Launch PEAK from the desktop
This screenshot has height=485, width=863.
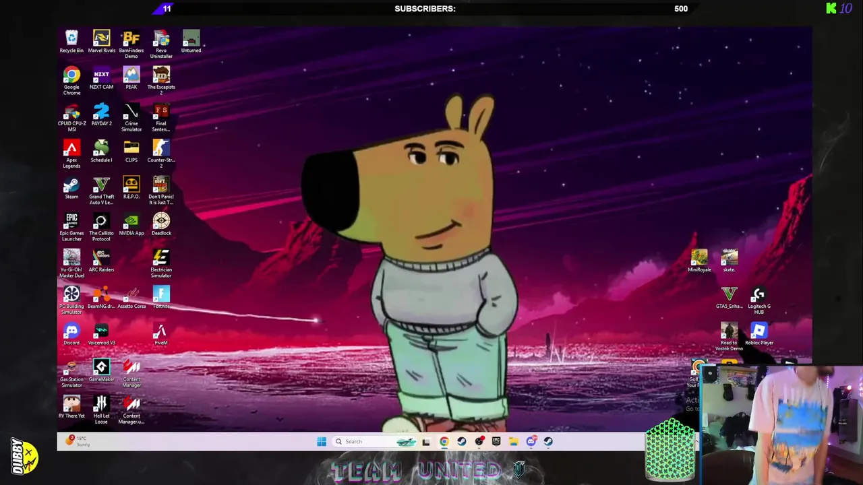[131, 78]
